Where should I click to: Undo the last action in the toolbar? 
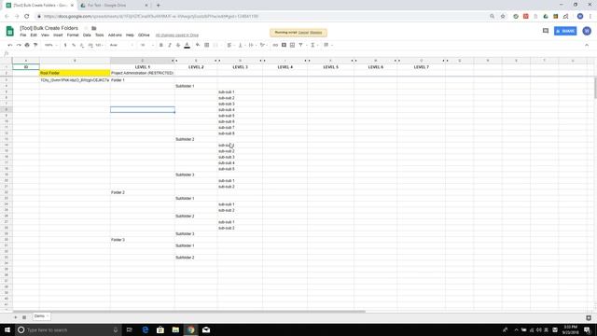(x=10, y=45)
